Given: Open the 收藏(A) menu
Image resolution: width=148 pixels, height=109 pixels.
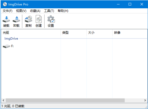Looking at the screenshot, I should tap(35, 11).
